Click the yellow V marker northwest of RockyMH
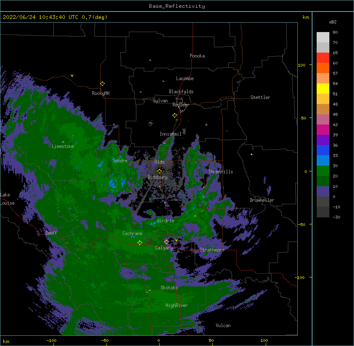 [x=72, y=76]
